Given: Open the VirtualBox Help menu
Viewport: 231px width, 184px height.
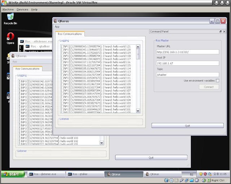Looking at the screenshot, I should (x=34, y=9).
